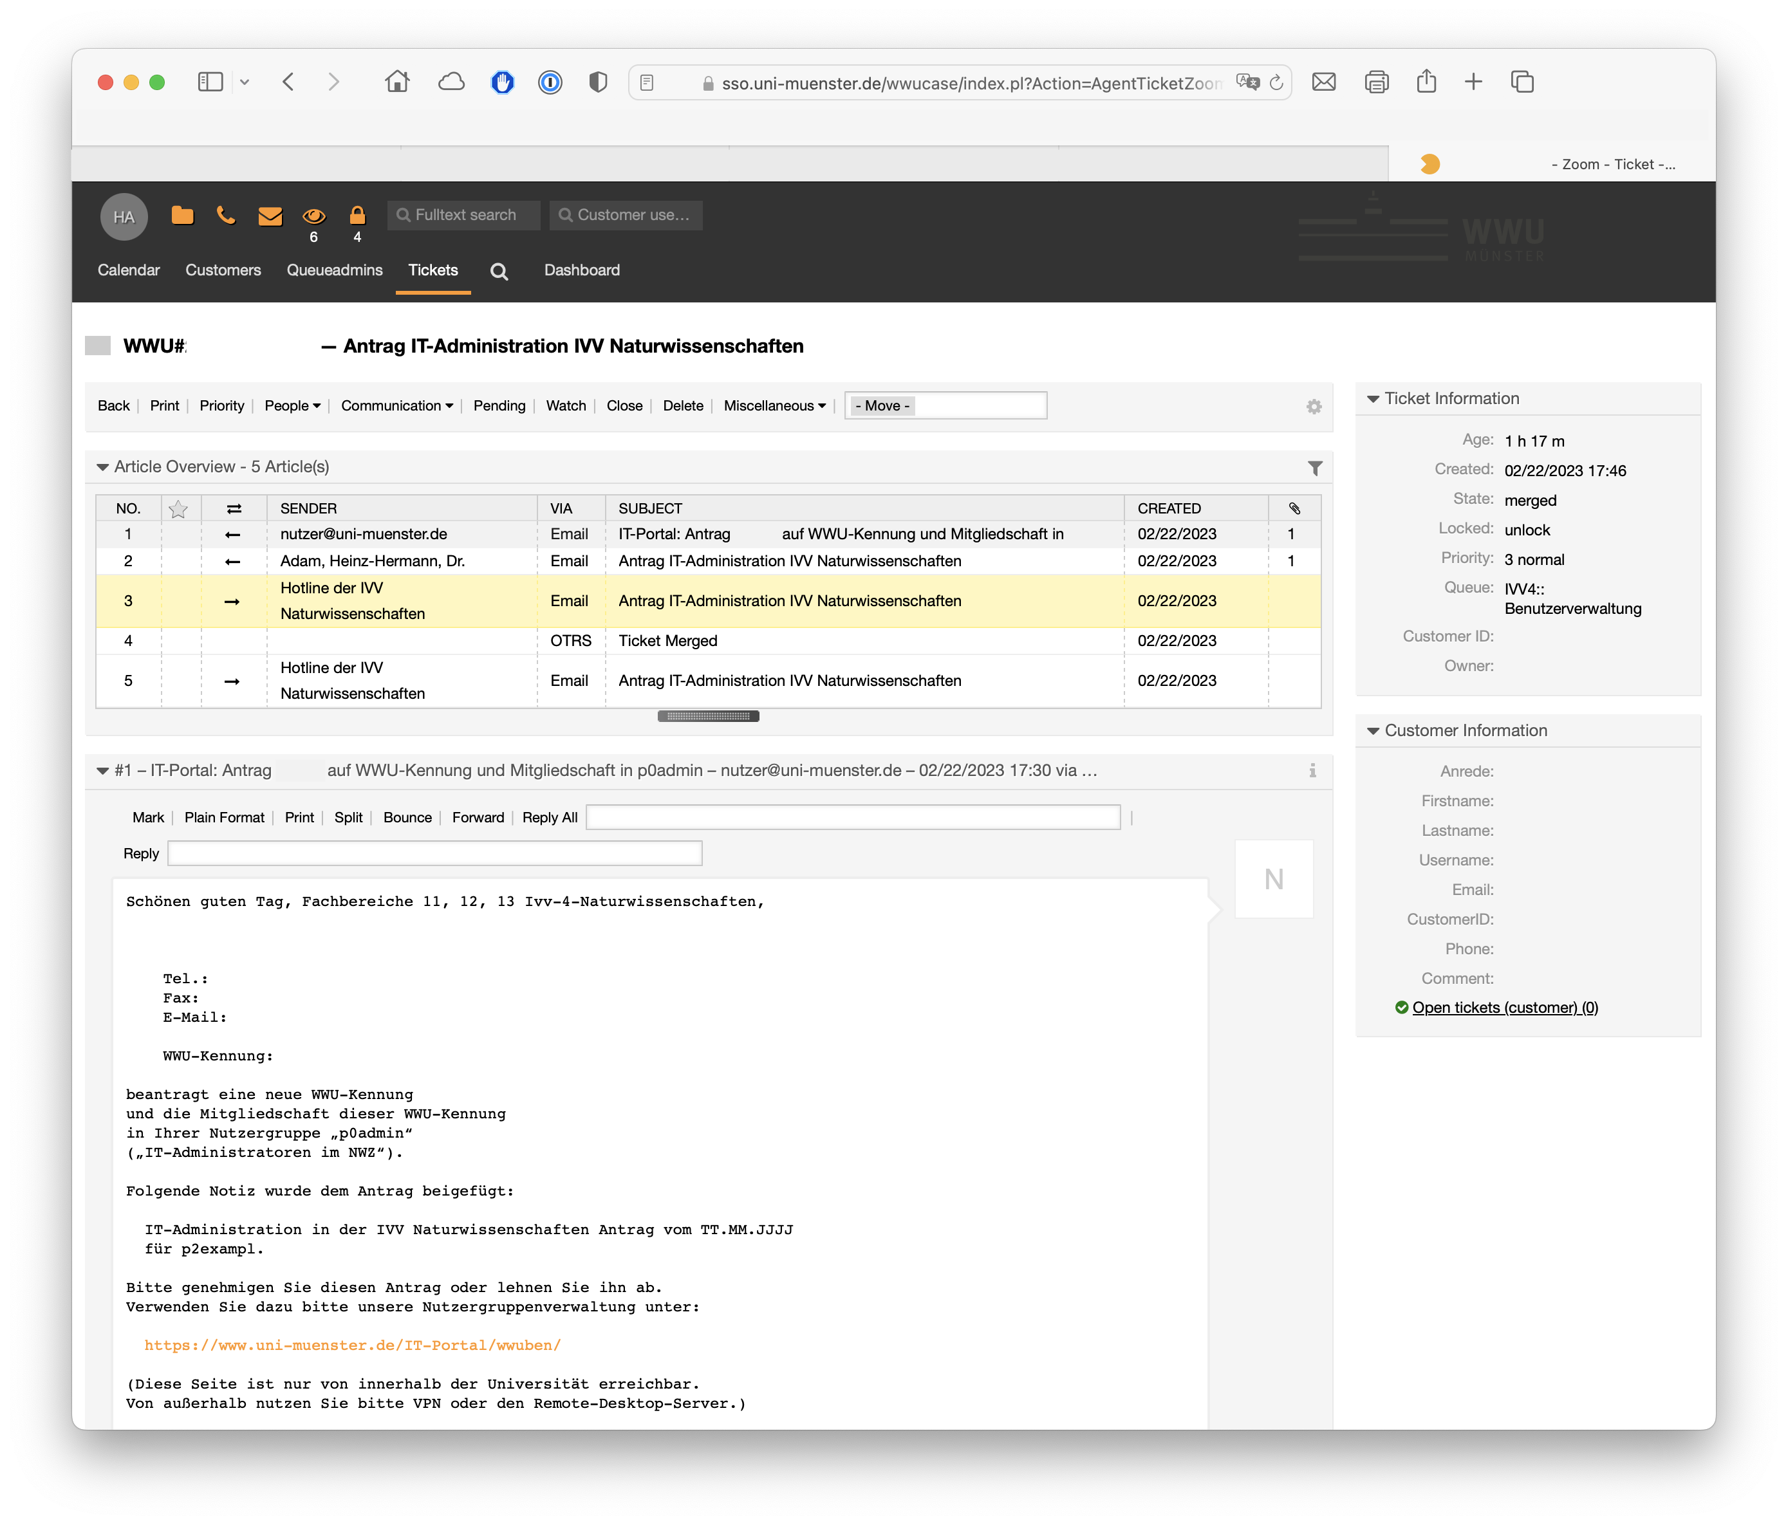Click the orange folder queue icon
This screenshot has width=1788, height=1525.
(x=182, y=215)
